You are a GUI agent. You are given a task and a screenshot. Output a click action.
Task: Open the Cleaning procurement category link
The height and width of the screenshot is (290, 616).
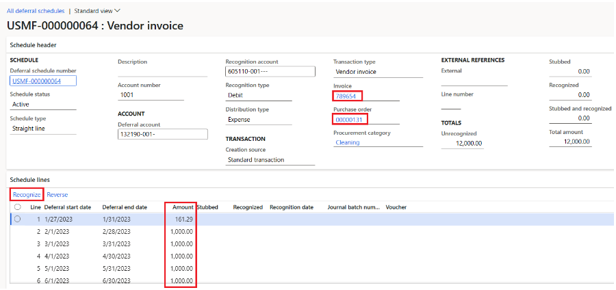[x=348, y=143]
